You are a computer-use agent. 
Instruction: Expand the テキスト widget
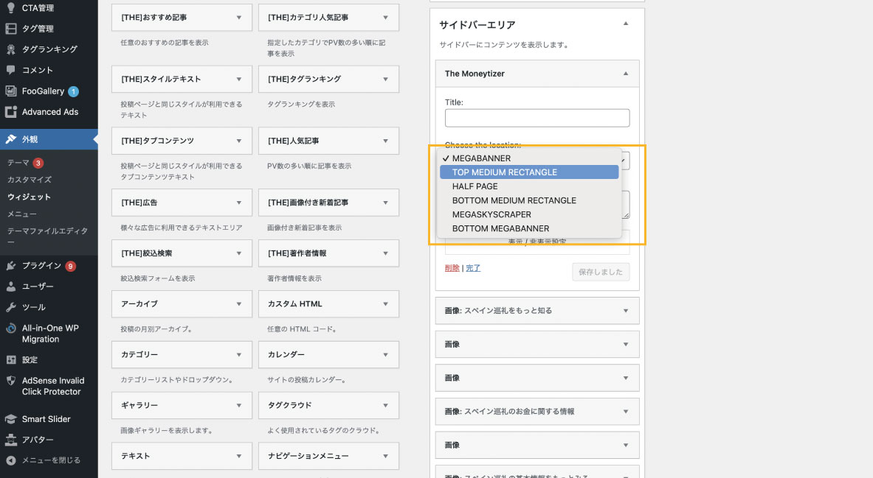[x=239, y=457]
